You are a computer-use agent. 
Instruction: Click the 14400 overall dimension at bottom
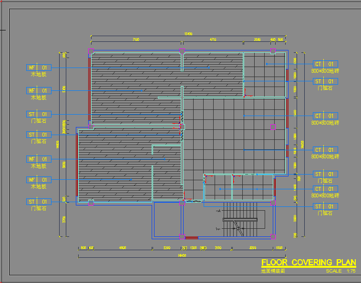tap(182, 256)
